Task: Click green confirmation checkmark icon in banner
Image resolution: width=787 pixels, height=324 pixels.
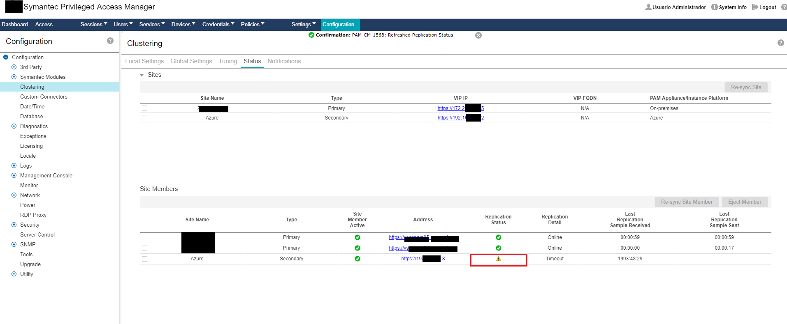Action: [x=311, y=35]
